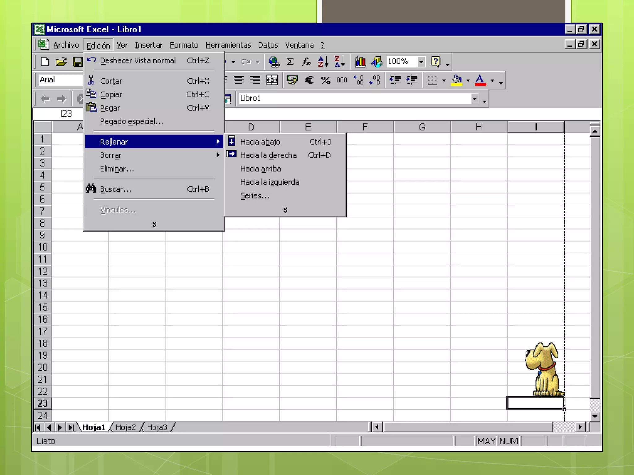The width and height of the screenshot is (634, 475).
Task: Click the Paste Function fx icon
Action: (306, 62)
